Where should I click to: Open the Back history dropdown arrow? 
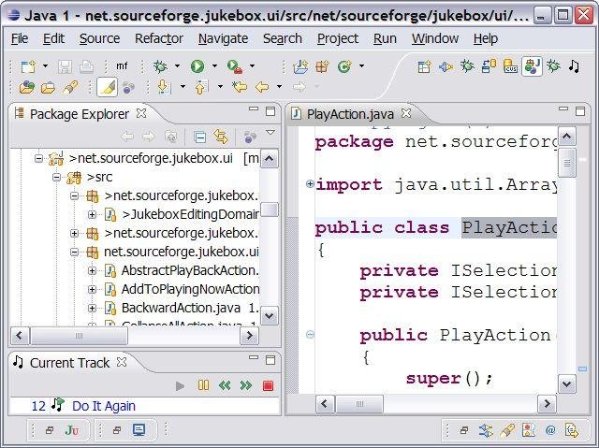point(279,87)
